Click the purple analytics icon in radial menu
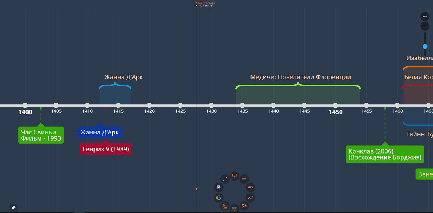The width and height of the screenshot is (433, 213). click(x=219, y=187)
